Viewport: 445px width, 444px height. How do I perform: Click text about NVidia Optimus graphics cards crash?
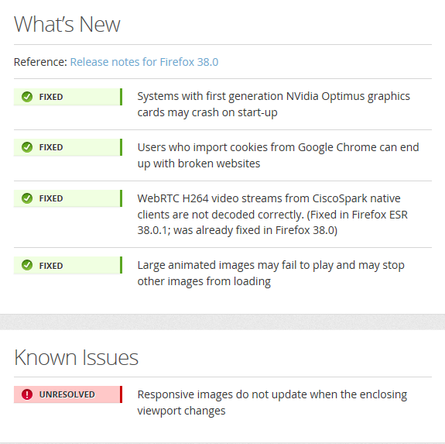274,105
